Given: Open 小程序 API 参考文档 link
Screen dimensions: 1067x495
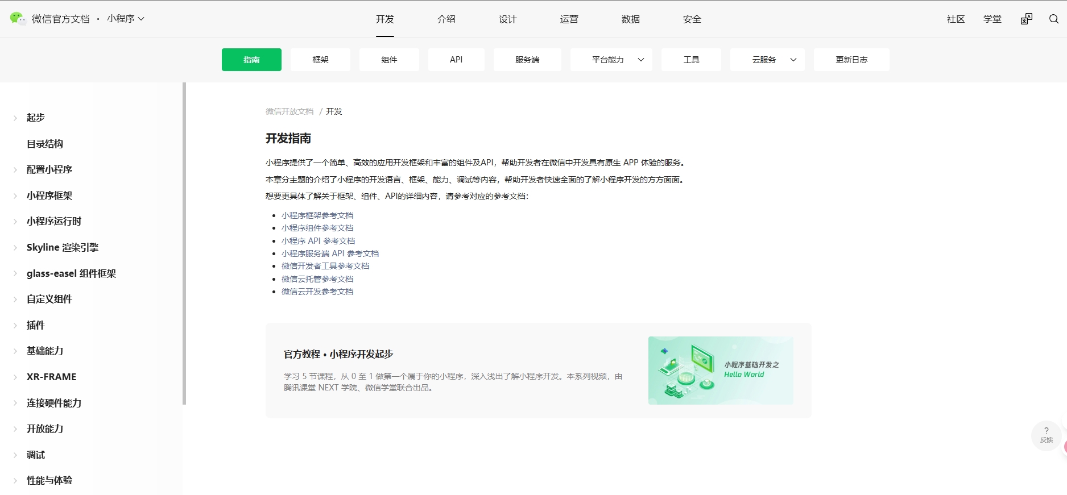Looking at the screenshot, I should tap(318, 241).
